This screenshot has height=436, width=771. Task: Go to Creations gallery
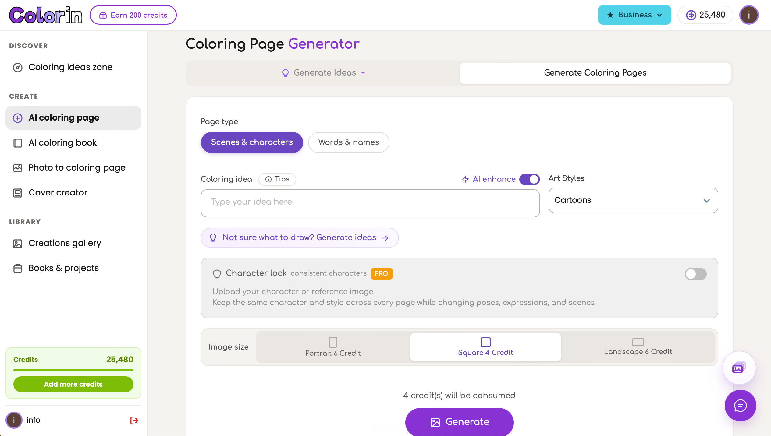click(x=73, y=243)
